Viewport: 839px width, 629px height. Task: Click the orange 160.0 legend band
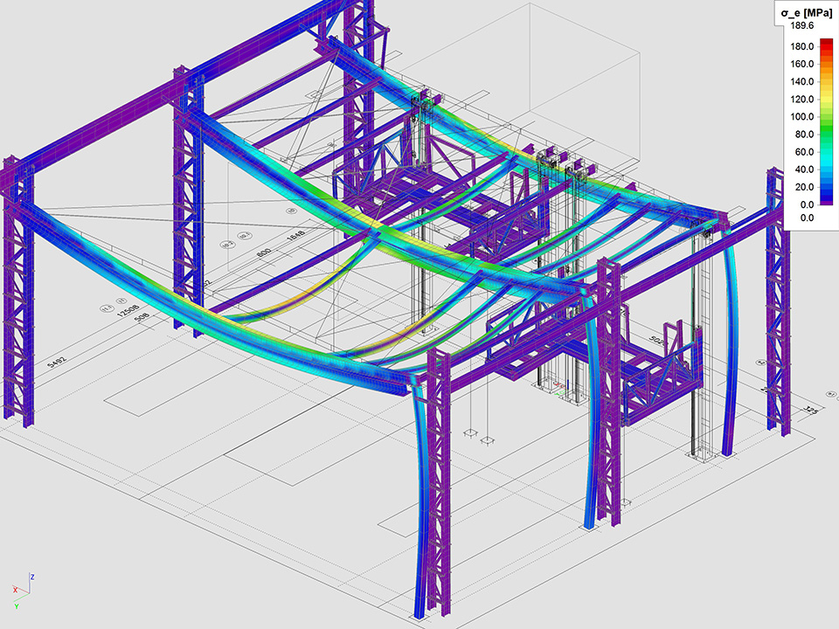[827, 64]
